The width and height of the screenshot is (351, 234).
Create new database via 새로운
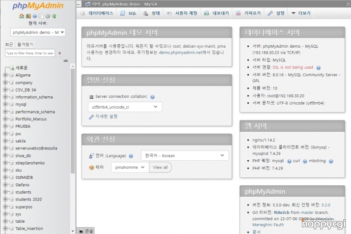point(22,68)
